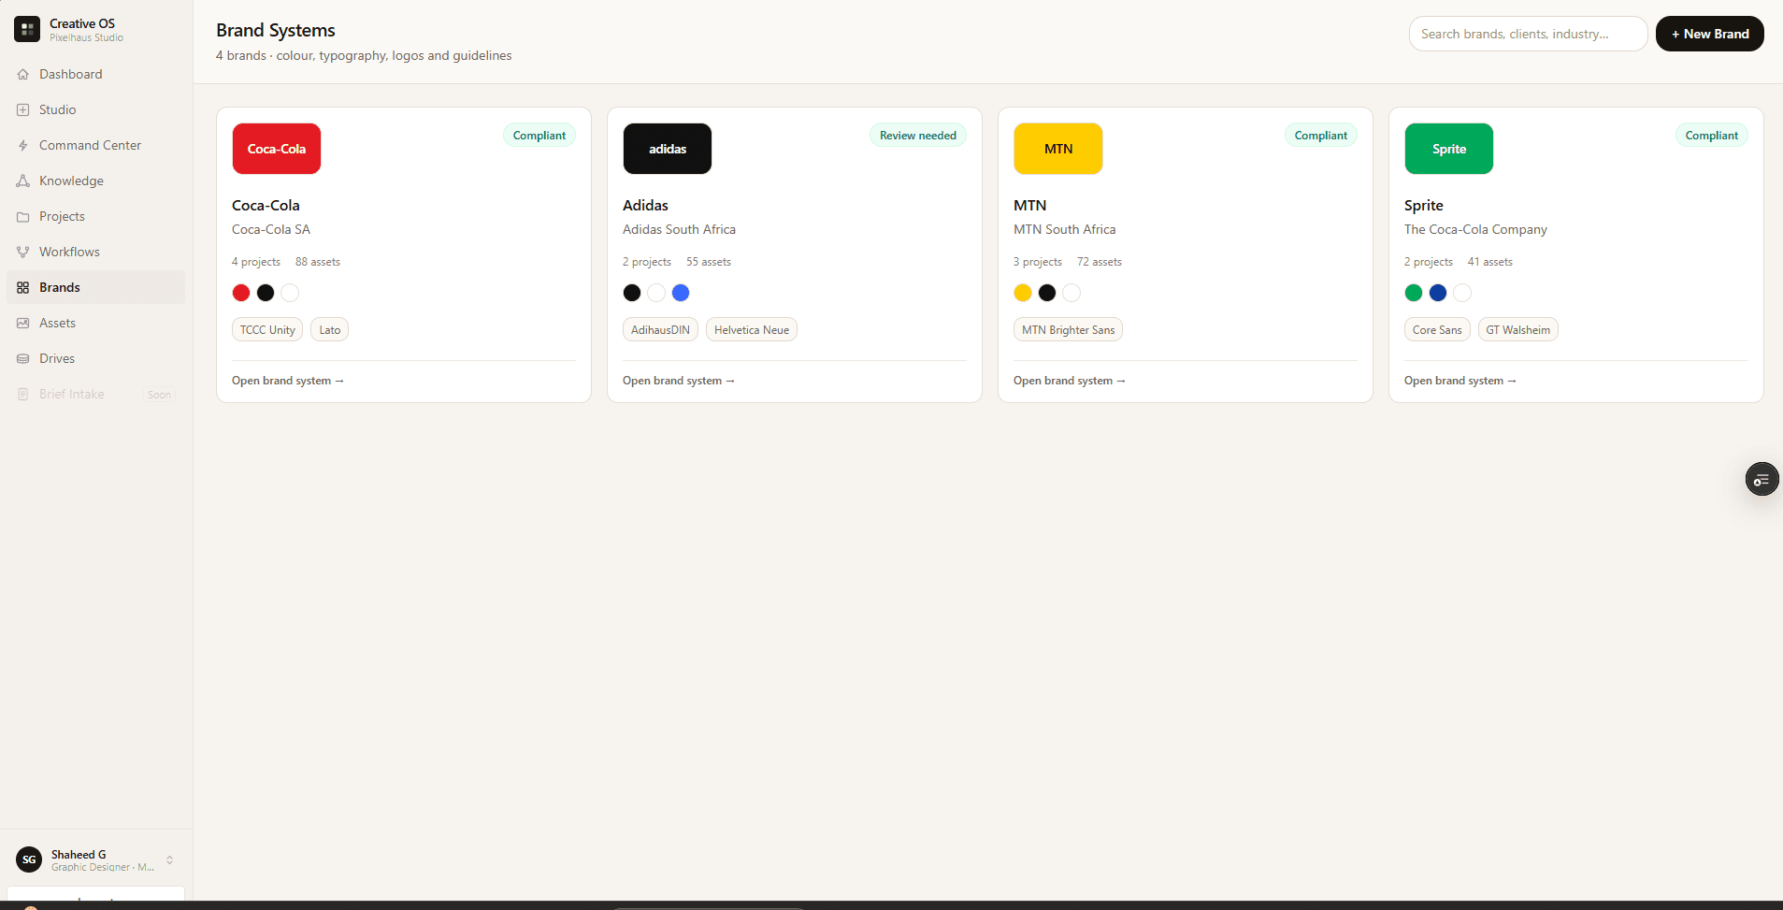Click the Assets image icon
Viewport: 1783px width, 910px height.
[x=23, y=323]
